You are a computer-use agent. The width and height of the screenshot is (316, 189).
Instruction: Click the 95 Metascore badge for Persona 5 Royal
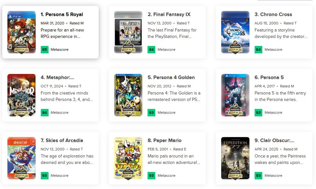(45, 50)
